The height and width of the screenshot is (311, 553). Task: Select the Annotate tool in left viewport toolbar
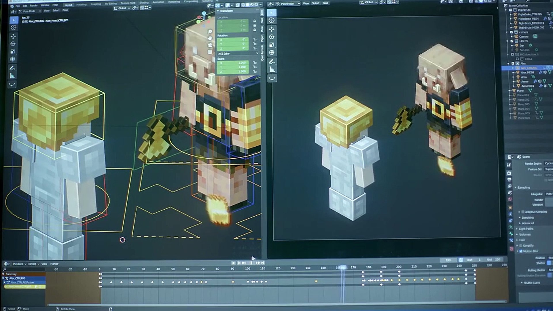click(x=12, y=68)
